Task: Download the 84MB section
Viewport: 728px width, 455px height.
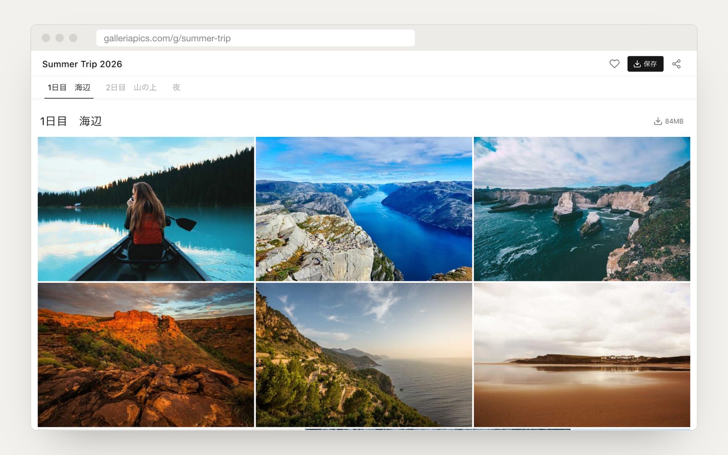Action: click(x=668, y=121)
